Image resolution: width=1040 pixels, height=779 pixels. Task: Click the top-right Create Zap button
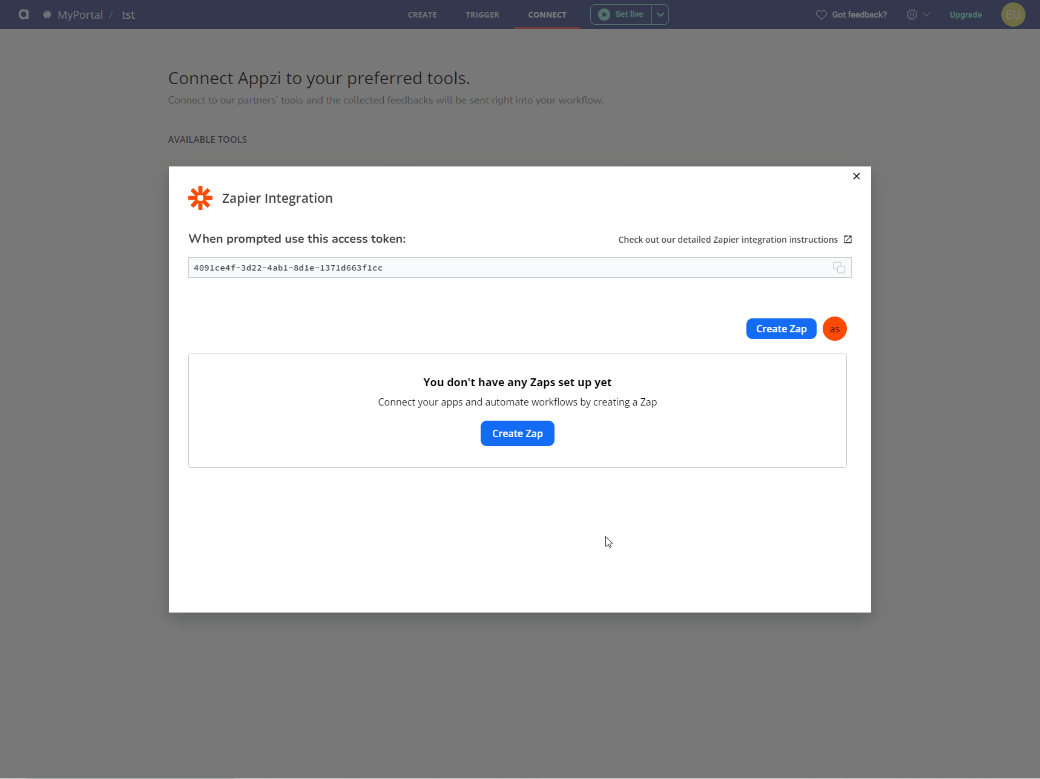pyautogui.click(x=782, y=329)
